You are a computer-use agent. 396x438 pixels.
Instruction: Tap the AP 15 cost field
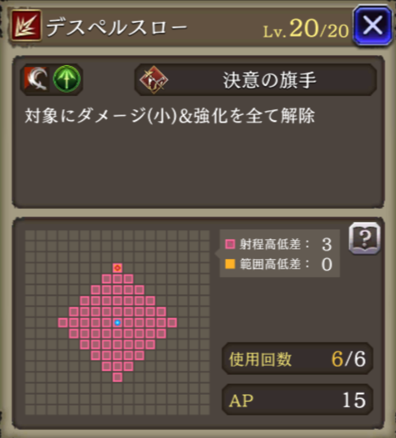click(x=297, y=400)
